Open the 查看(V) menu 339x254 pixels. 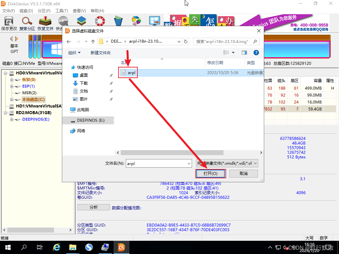pyautogui.click(x=79, y=11)
